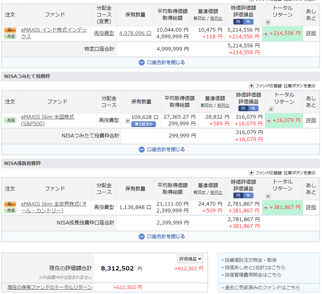The width and height of the screenshot is (322, 294).
Task: Click 前月比 link in NISA成長投資枠 table header
Action: 216,193
